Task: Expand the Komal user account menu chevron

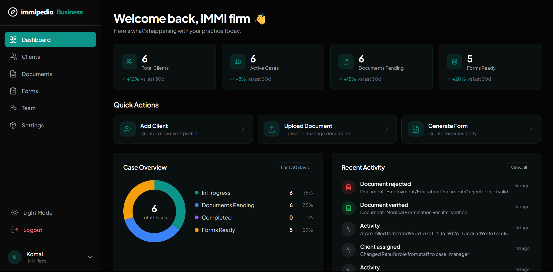Action: [90, 257]
